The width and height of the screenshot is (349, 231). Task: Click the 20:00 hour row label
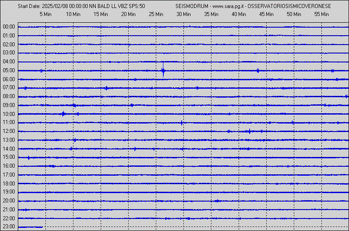9,201
